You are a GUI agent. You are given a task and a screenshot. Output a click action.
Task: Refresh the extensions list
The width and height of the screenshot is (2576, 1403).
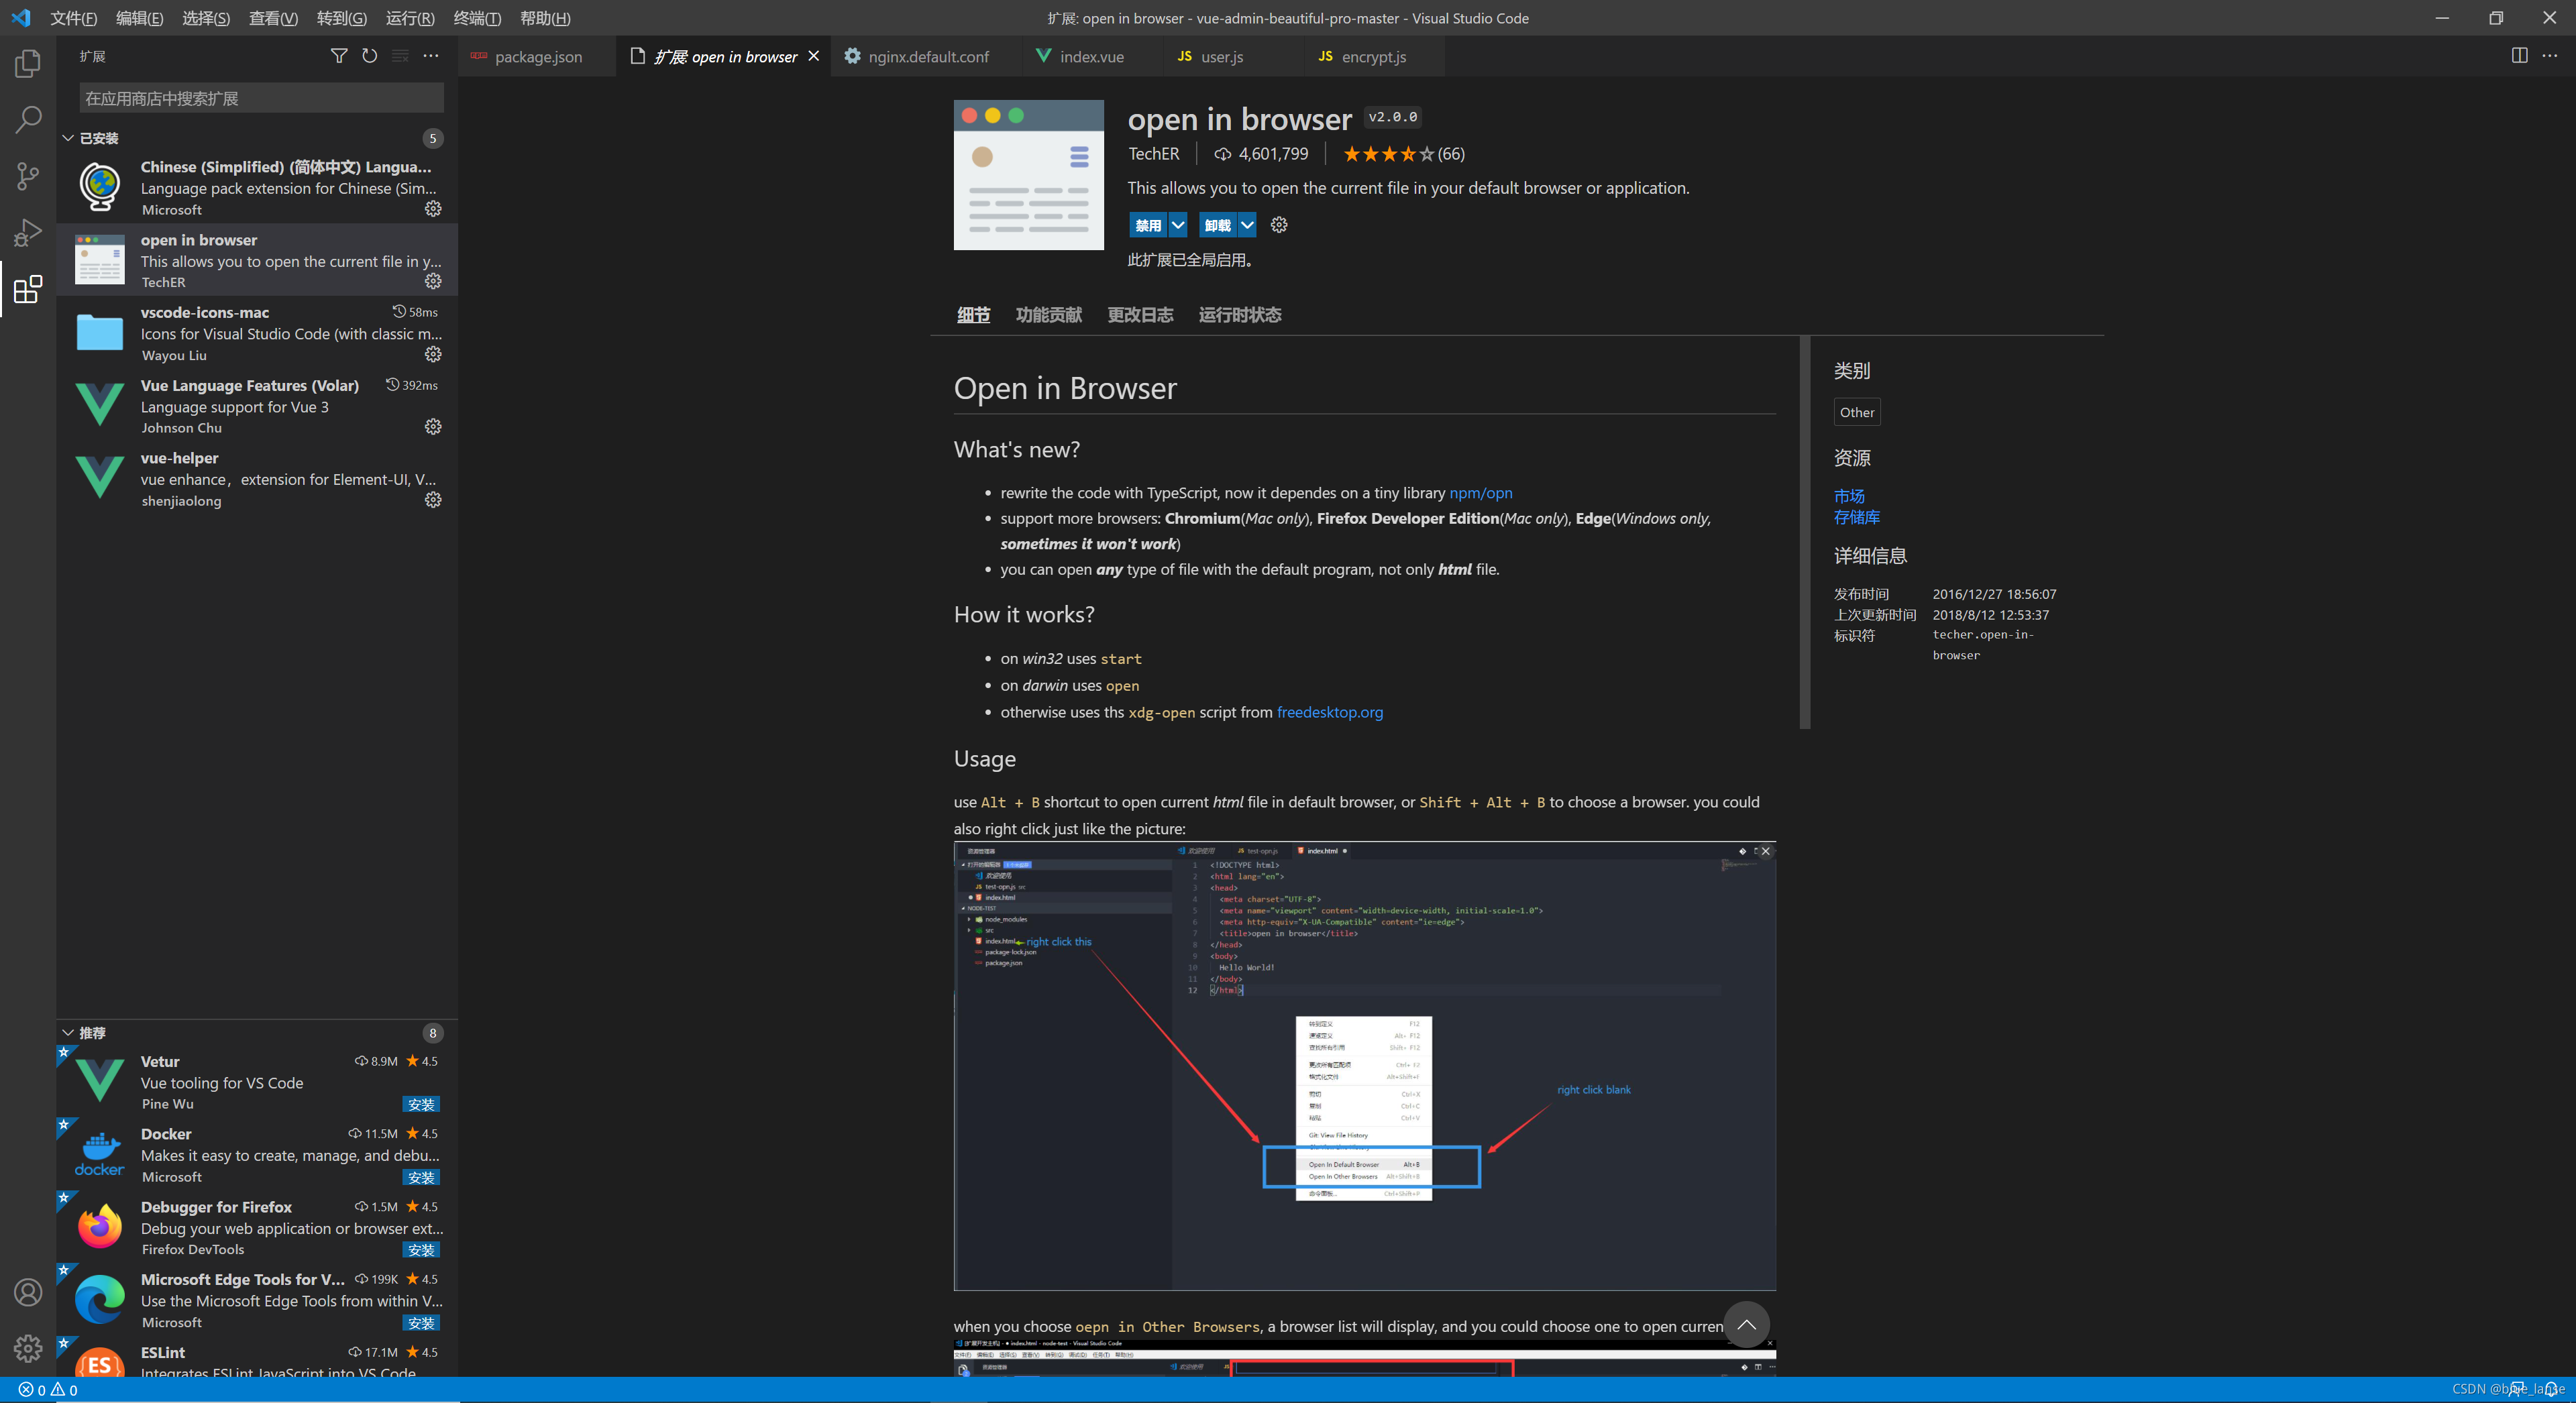(370, 56)
